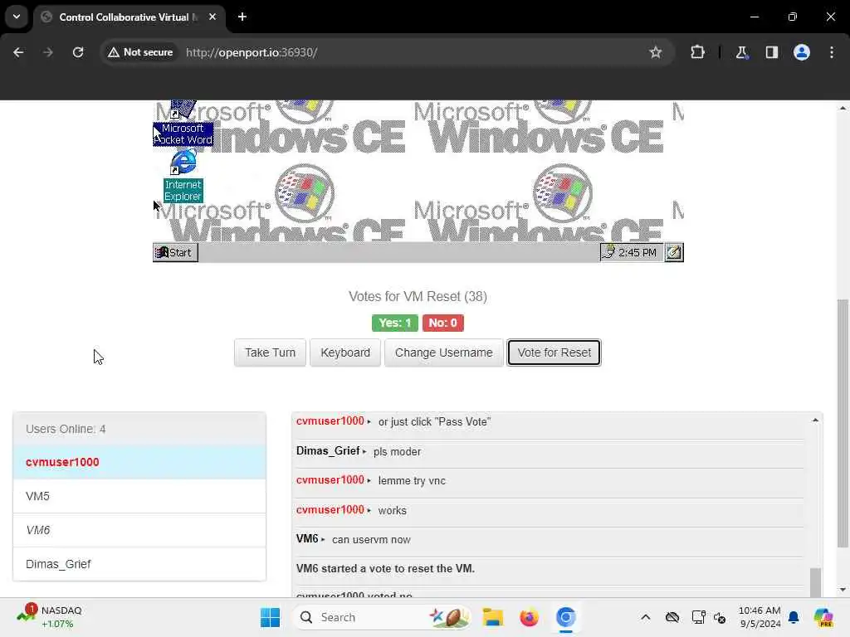Click the chat box scrollbar thumb
This screenshot has width=850, height=637.
pyautogui.click(x=815, y=582)
